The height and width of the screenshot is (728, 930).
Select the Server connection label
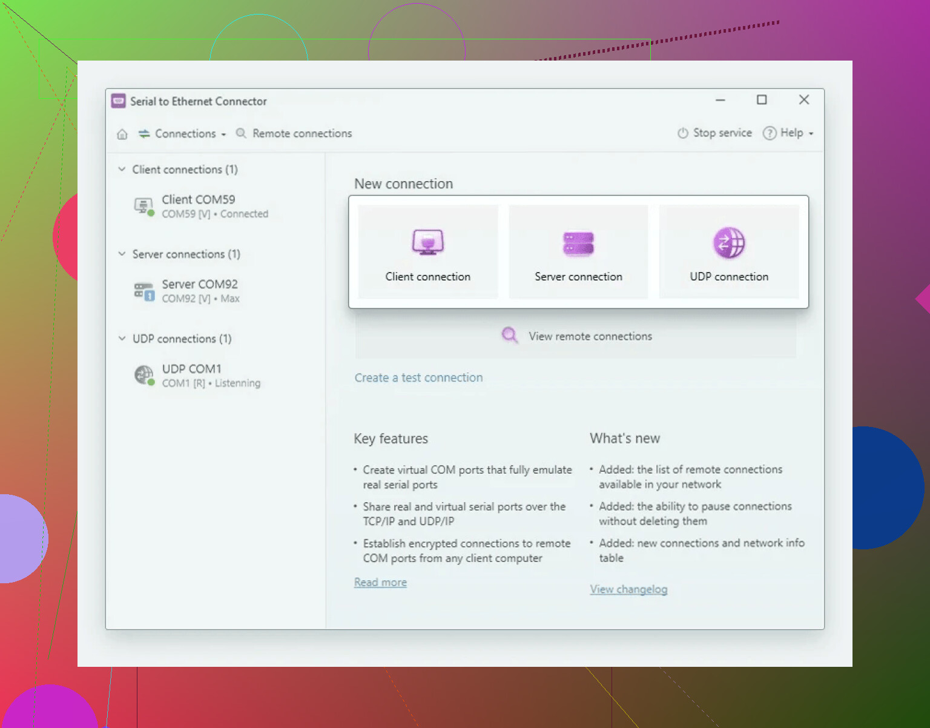point(578,276)
